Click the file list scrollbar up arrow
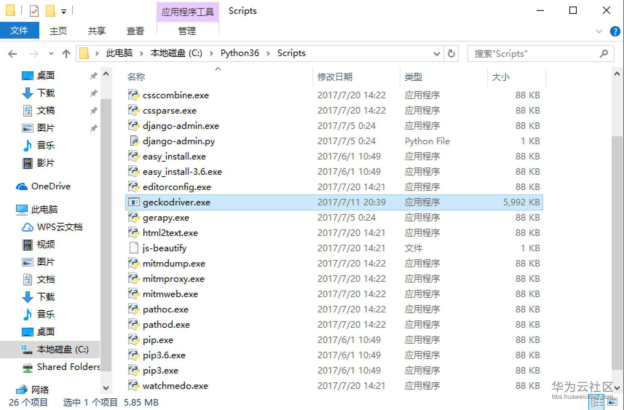The image size is (624, 410). coord(617,74)
